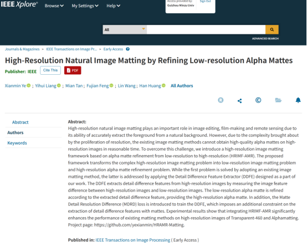Switch to the Keywords section tab
The height and width of the screenshot is (246, 307).
pyautogui.click(x=17, y=143)
